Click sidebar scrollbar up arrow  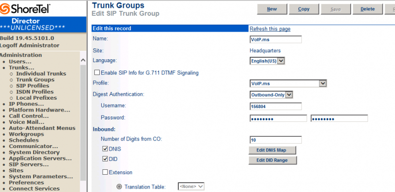pos(83,60)
